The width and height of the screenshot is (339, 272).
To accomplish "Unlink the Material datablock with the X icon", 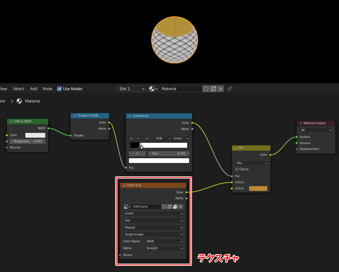I will point(221,89).
